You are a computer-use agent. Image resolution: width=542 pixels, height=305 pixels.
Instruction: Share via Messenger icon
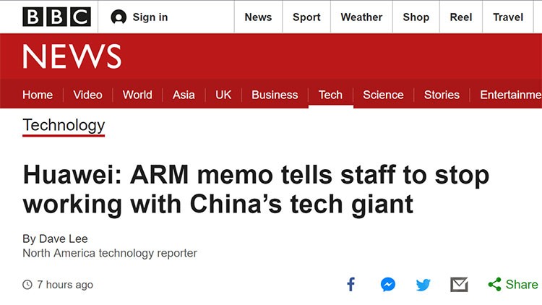coord(388,284)
